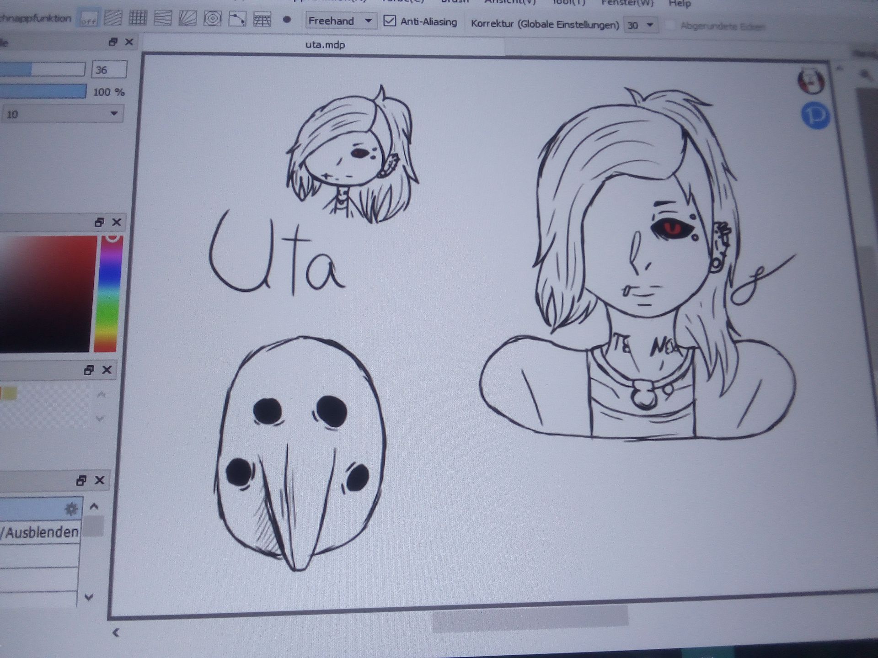
Task: Enable the crisscross grid snap guide
Action: tap(138, 18)
